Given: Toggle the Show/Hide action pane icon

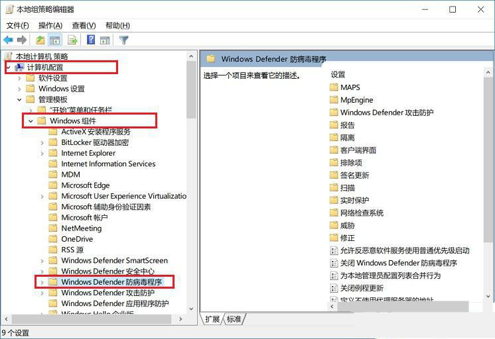Looking at the screenshot, I should (105, 40).
